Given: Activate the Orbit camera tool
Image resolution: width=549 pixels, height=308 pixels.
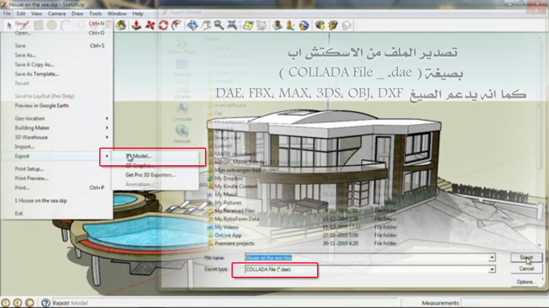Looking at the screenshot, I should click(x=192, y=25).
